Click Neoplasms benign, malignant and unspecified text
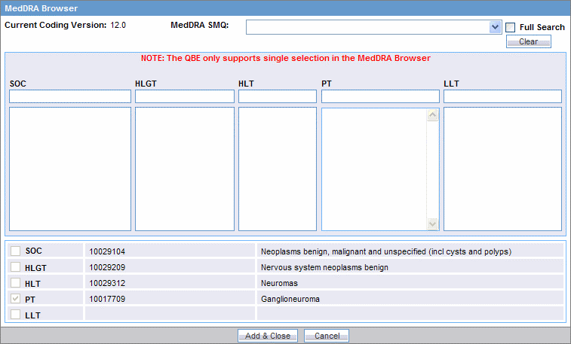 tap(386, 251)
